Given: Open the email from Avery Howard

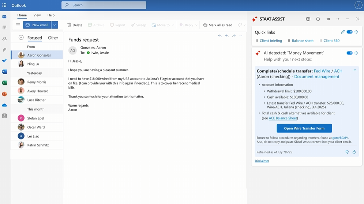Looking at the screenshot, I should click(x=37, y=91).
